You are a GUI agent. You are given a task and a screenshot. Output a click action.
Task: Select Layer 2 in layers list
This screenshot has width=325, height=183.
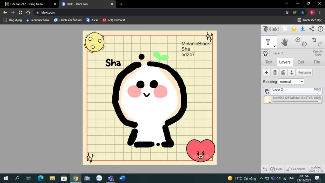[x=293, y=91]
